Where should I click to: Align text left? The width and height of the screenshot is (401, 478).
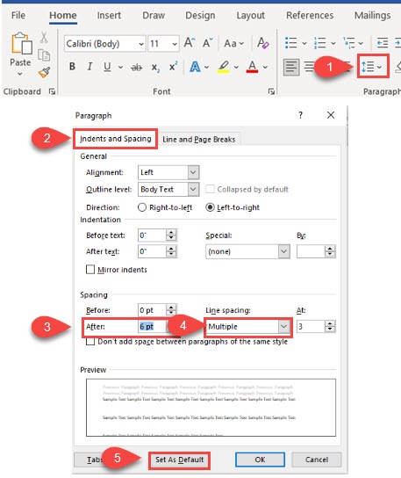click(x=291, y=67)
